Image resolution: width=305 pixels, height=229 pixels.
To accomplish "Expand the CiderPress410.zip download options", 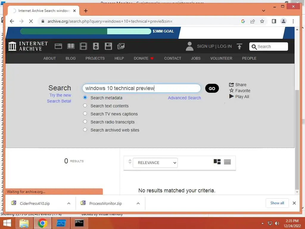I will tap(69, 203).
